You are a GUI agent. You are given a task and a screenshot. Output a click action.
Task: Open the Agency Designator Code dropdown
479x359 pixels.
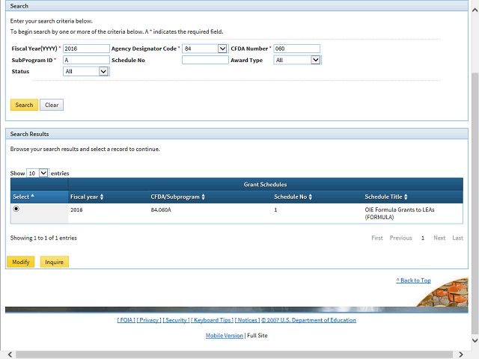222,49
